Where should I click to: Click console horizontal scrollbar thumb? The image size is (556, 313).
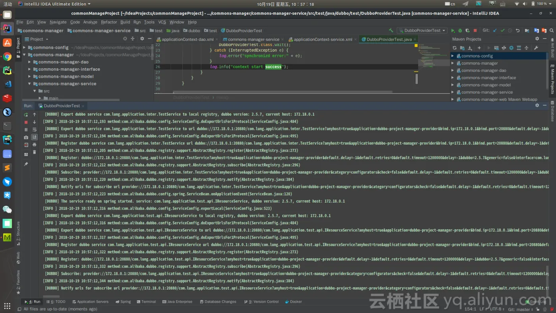(51, 296)
